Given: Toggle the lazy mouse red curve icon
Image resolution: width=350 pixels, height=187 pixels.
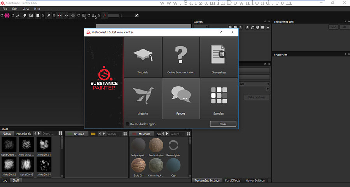Looking at the screenshot, I should (104, 16).
